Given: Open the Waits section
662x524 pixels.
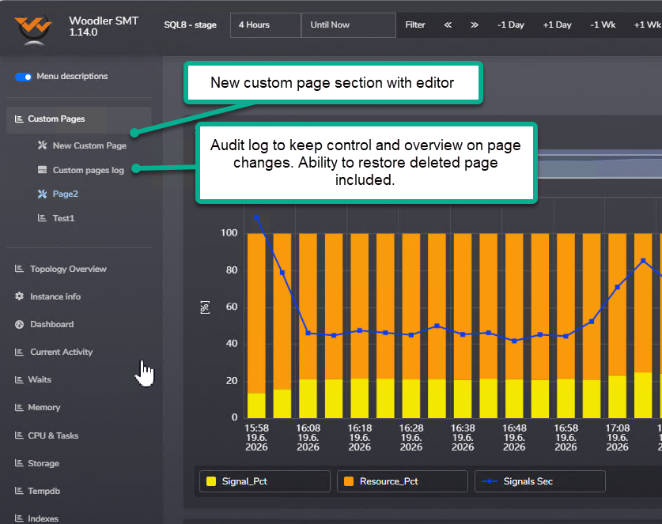Looking at the screenshot, I should 40,379.
